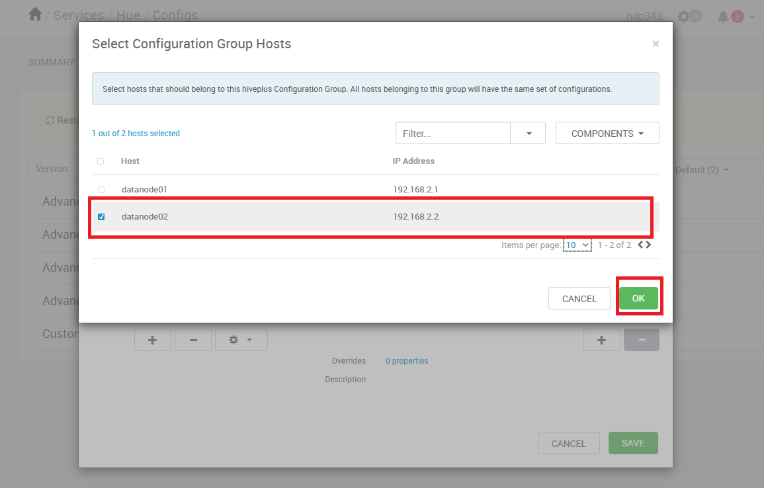Click the '1 - 2 of 2' pagination text
Screen dimensions: 764x488
615,245
